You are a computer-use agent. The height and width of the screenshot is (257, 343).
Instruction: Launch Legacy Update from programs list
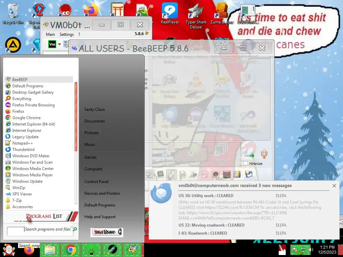39,137
